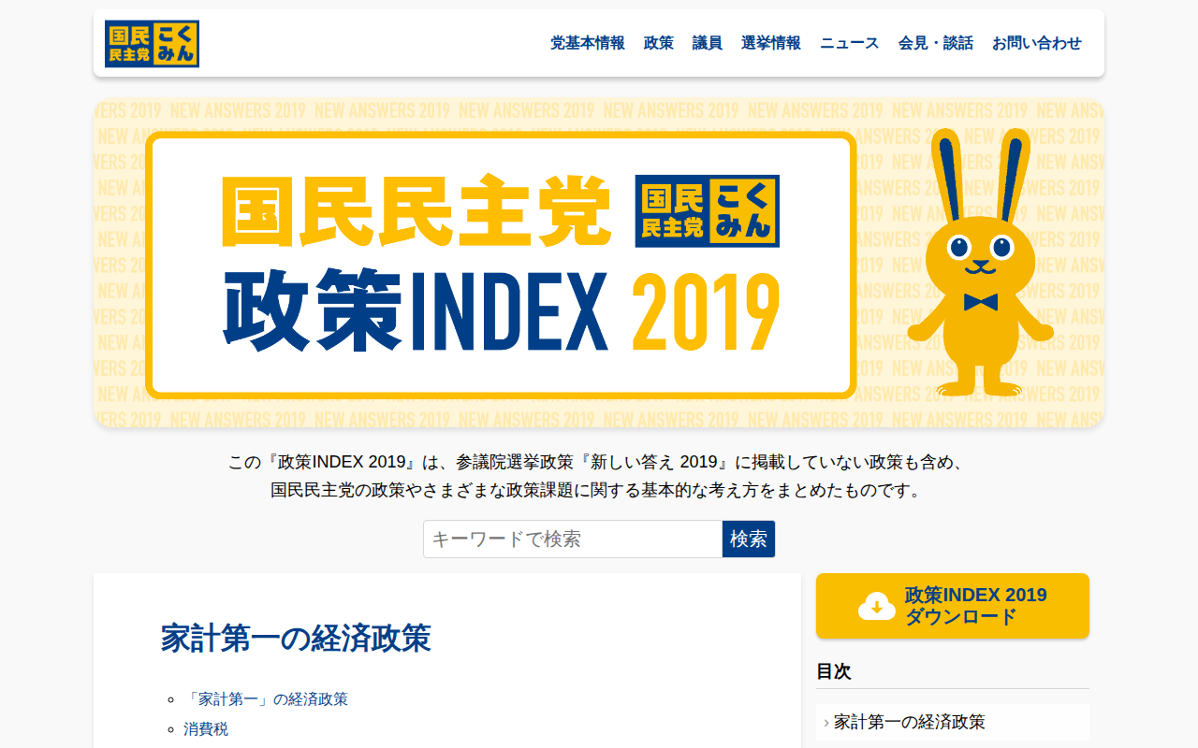This screenshot has height=748, width=1198.
Task: Click the 家計第一の経済政策 section heading
Action: [x=296, y=639]
